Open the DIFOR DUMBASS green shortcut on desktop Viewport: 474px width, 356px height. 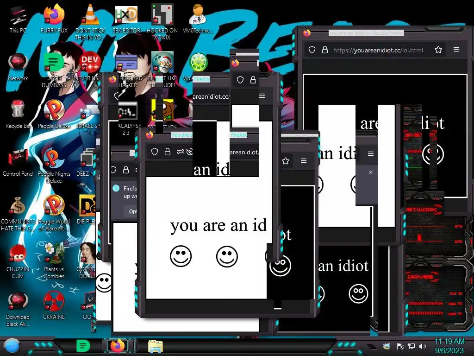click(54, 70)
